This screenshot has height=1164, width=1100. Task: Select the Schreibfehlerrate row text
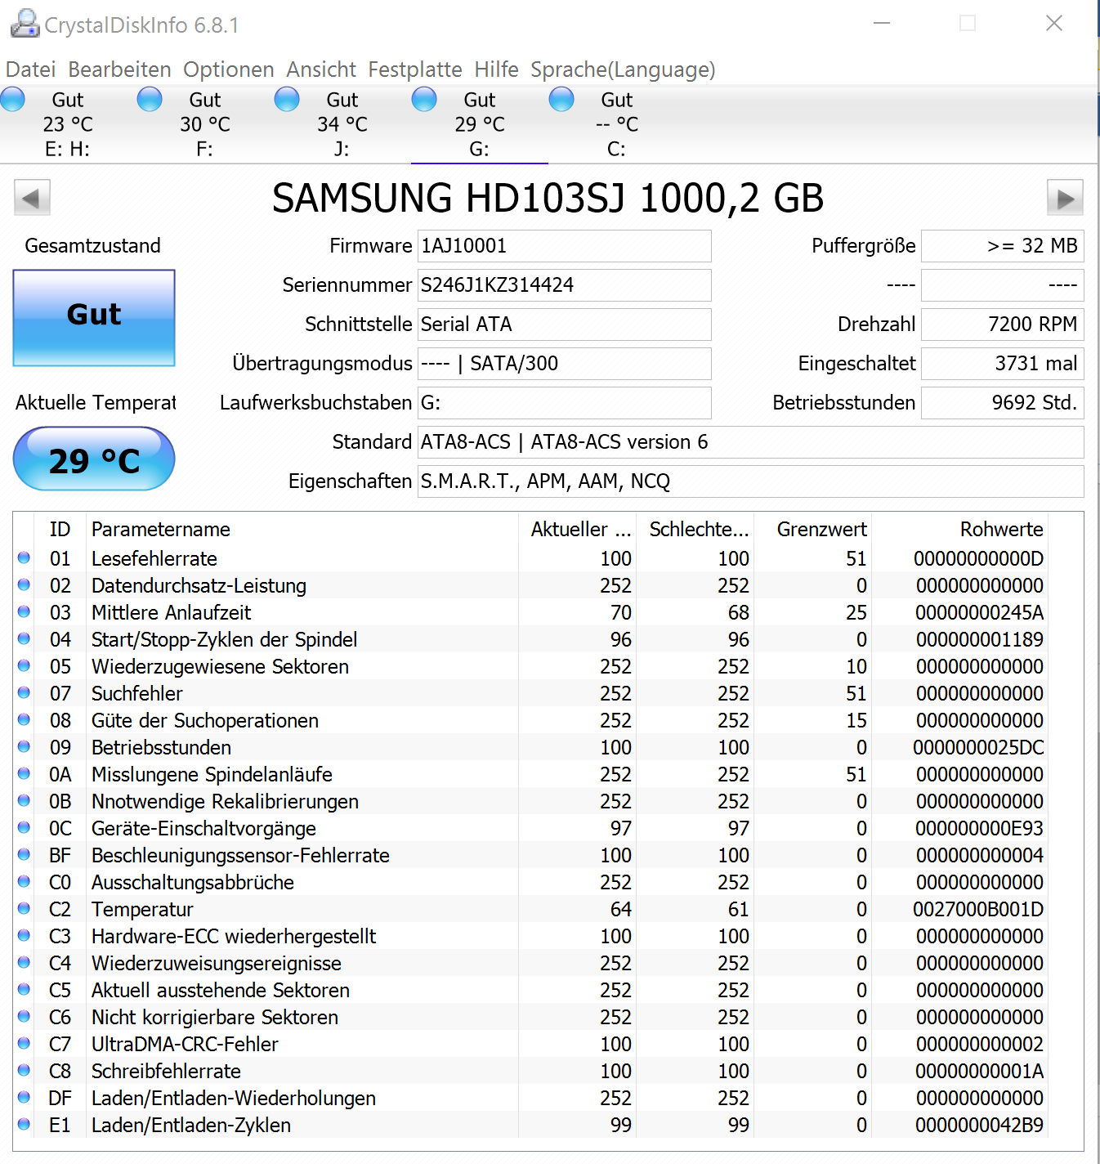click(166, 1071)
